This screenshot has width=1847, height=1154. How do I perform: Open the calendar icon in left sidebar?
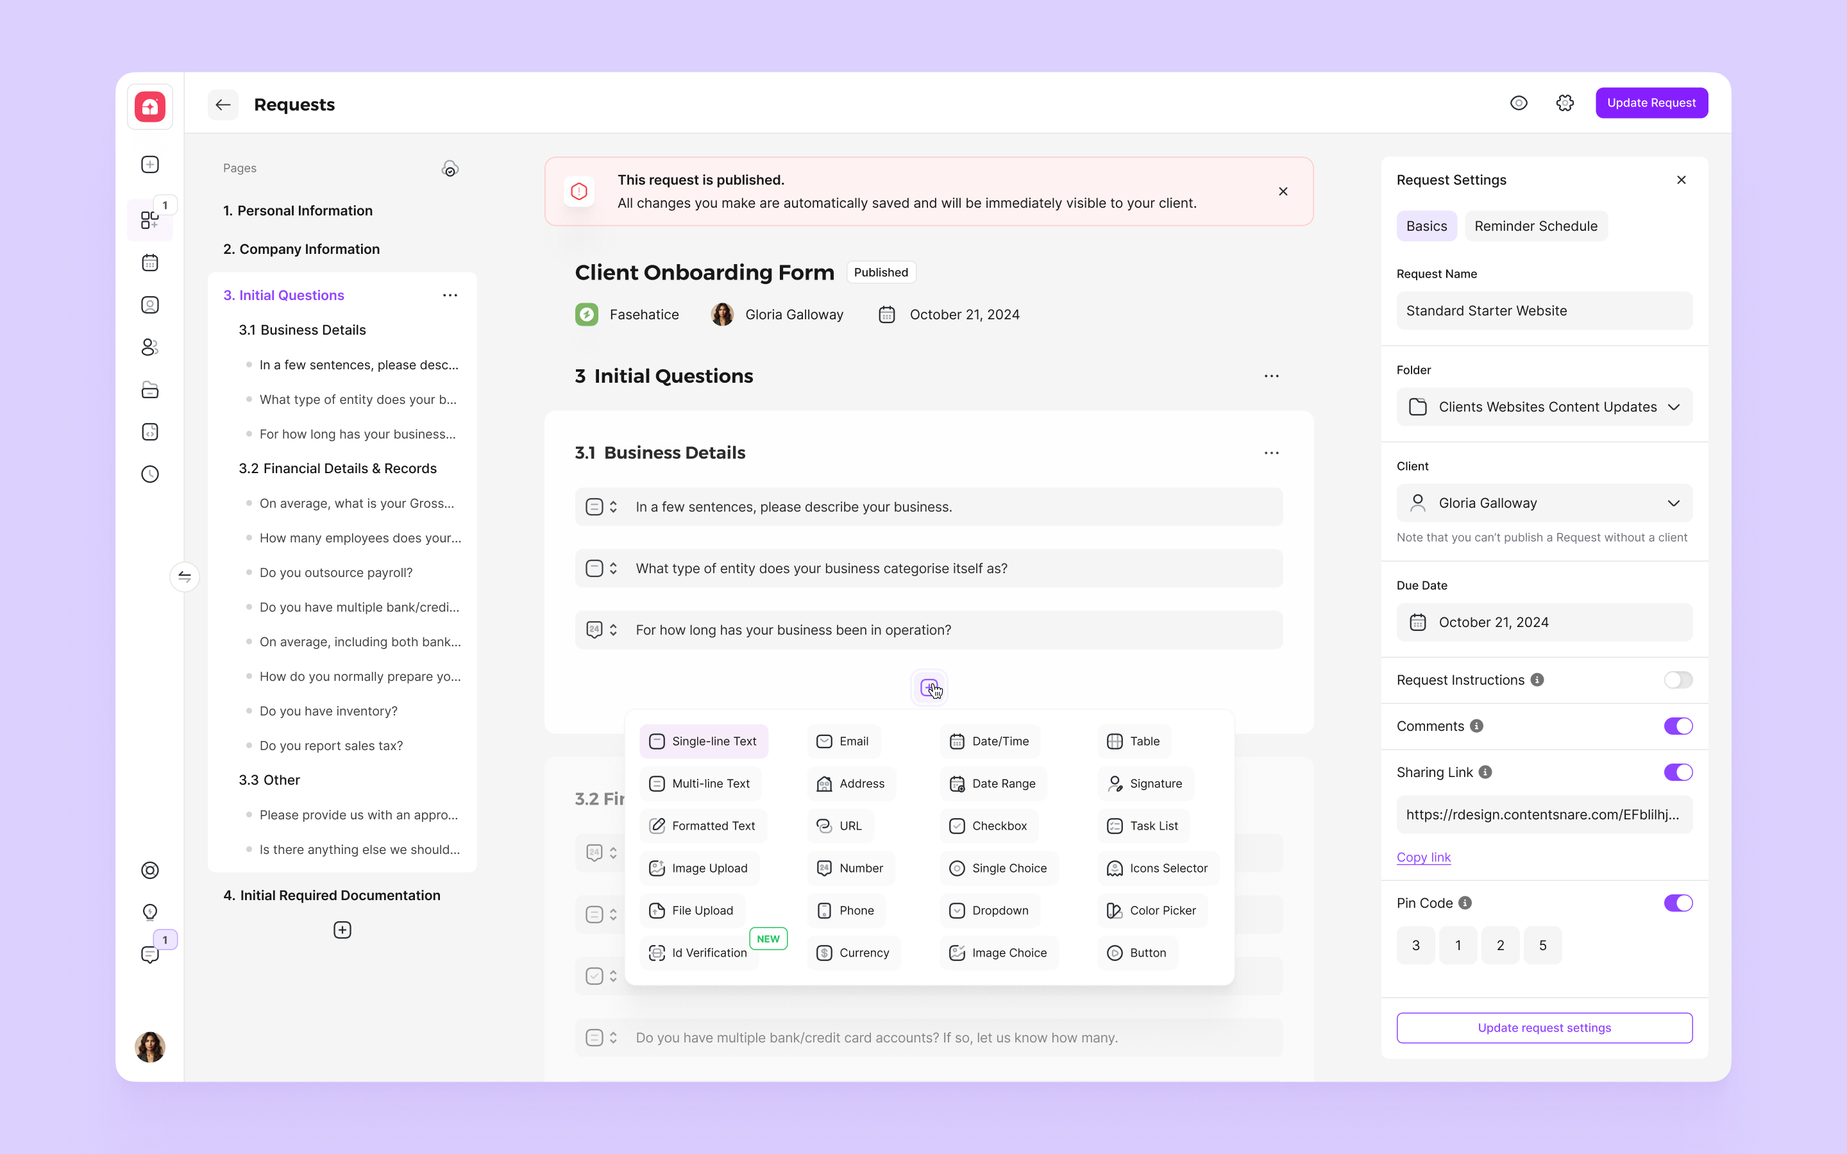[x=149, y=263]
